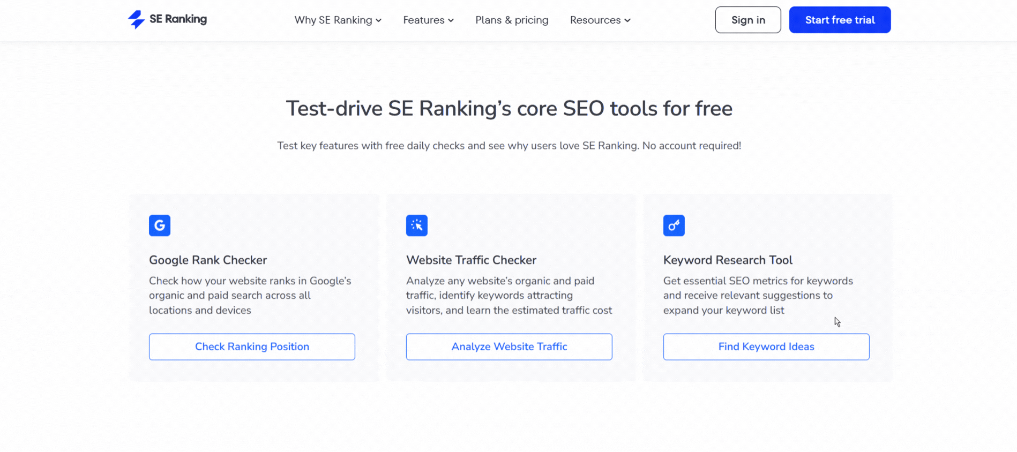Open the Resources dropdown
This screenshot has width=1017, height=452.
[x=596, y=20]
